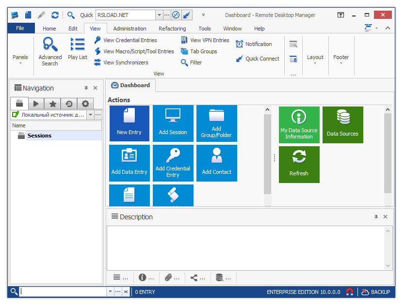Toggle auto-hide pin on Navigation panel
This screenshot has width=405, height=306.
point(86,88)
